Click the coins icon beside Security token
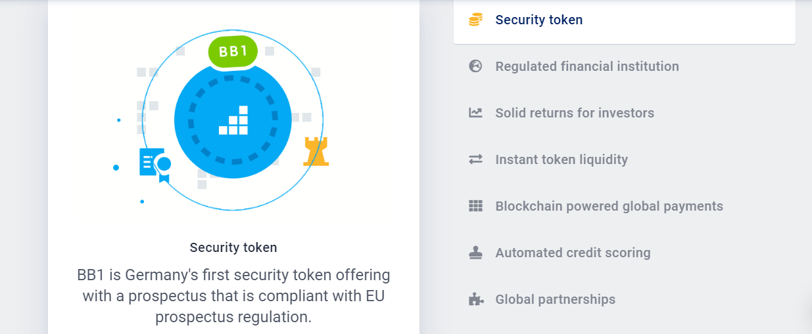Screen dimensions: 812x334 pyautogui.click(x=475, y=20)
